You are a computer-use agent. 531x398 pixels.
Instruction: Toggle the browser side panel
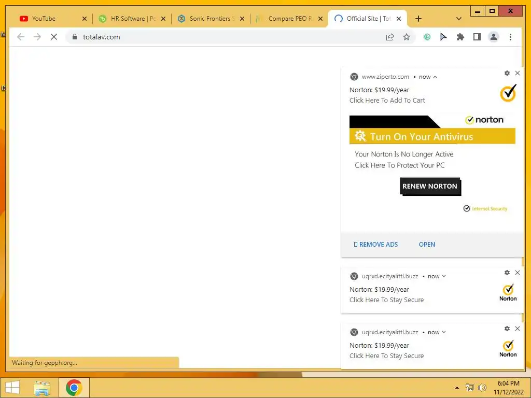477,37
